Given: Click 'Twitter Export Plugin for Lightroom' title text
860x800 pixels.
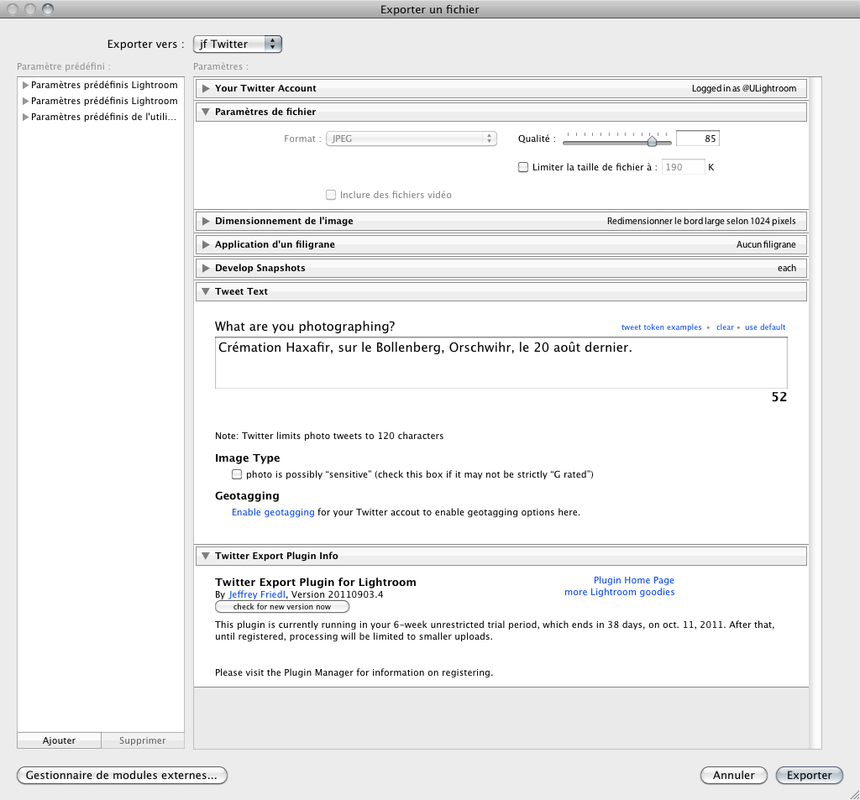Looking at the screenshot, I should (316, 583).
